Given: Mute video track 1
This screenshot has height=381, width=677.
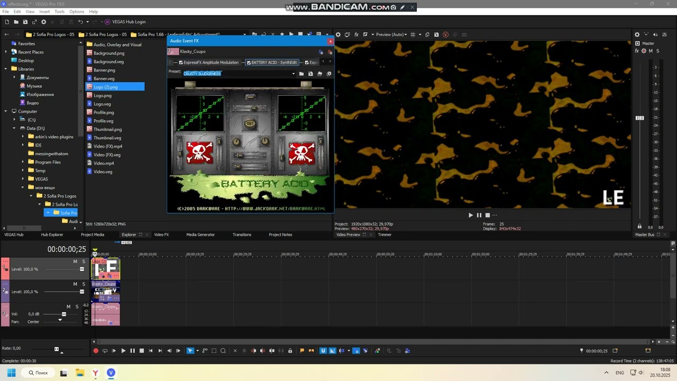Looking at the screenshot, I should click(x=75, y=261).
